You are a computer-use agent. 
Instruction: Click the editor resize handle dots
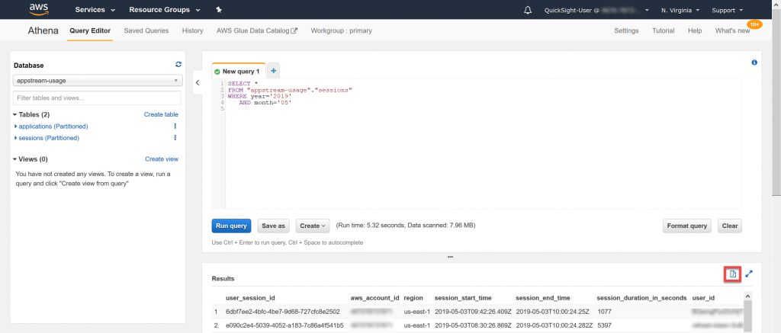pyautogui.click(x=450, y=257)
